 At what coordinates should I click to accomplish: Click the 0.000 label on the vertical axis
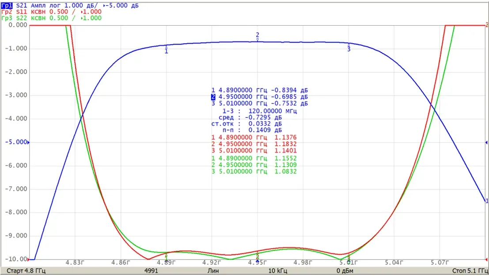click(18, 25)
